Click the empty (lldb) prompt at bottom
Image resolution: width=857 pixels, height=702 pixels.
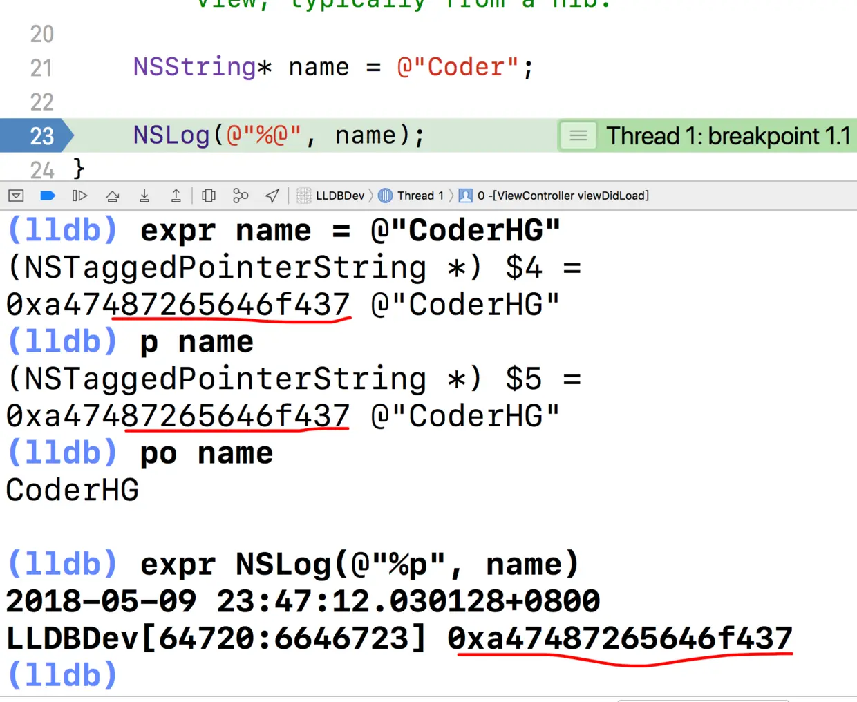[x=62, y=675]
